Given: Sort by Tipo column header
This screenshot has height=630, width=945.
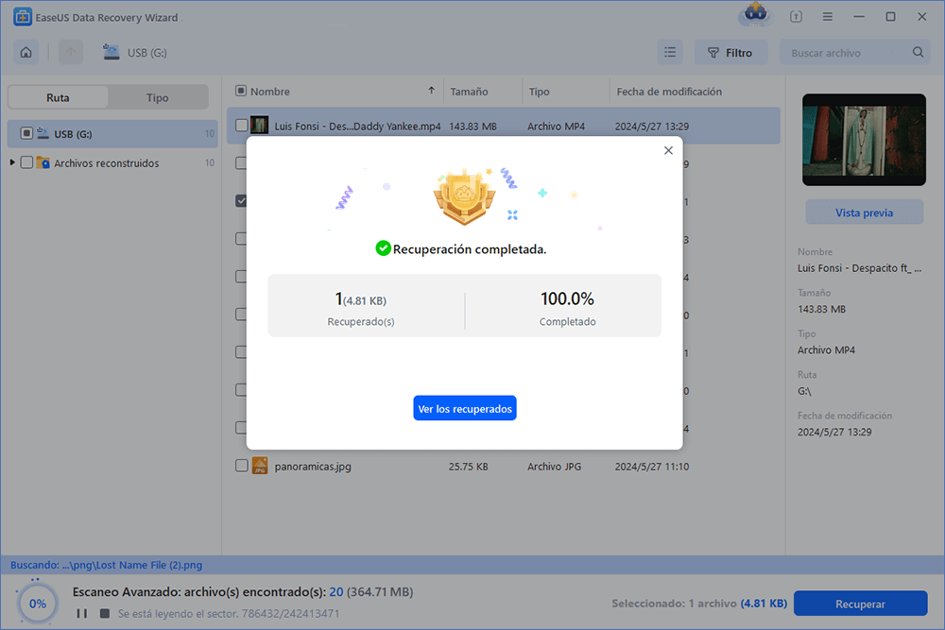Looking at the screenshot, I should (x=540, y=92).
